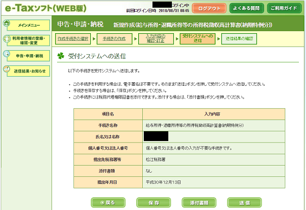
Task: Open よくある質問
Action: (x=247, y=8)
